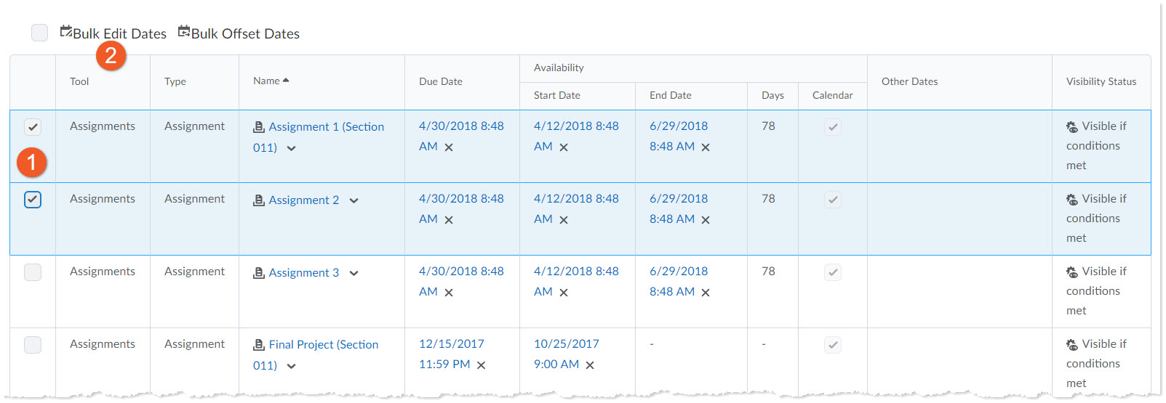The width and height of the screenshot is (1166, 403).
Task: Click visibility conditions icon for Assignment 1
Action: [1072, 127]
